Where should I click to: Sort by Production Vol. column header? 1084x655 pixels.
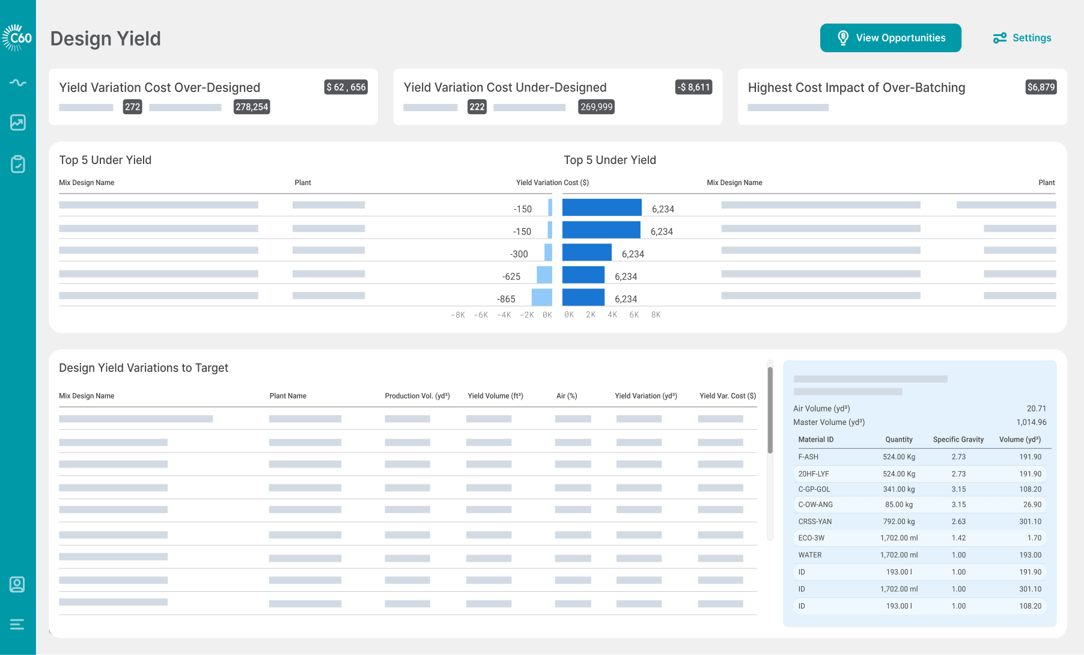417,396
